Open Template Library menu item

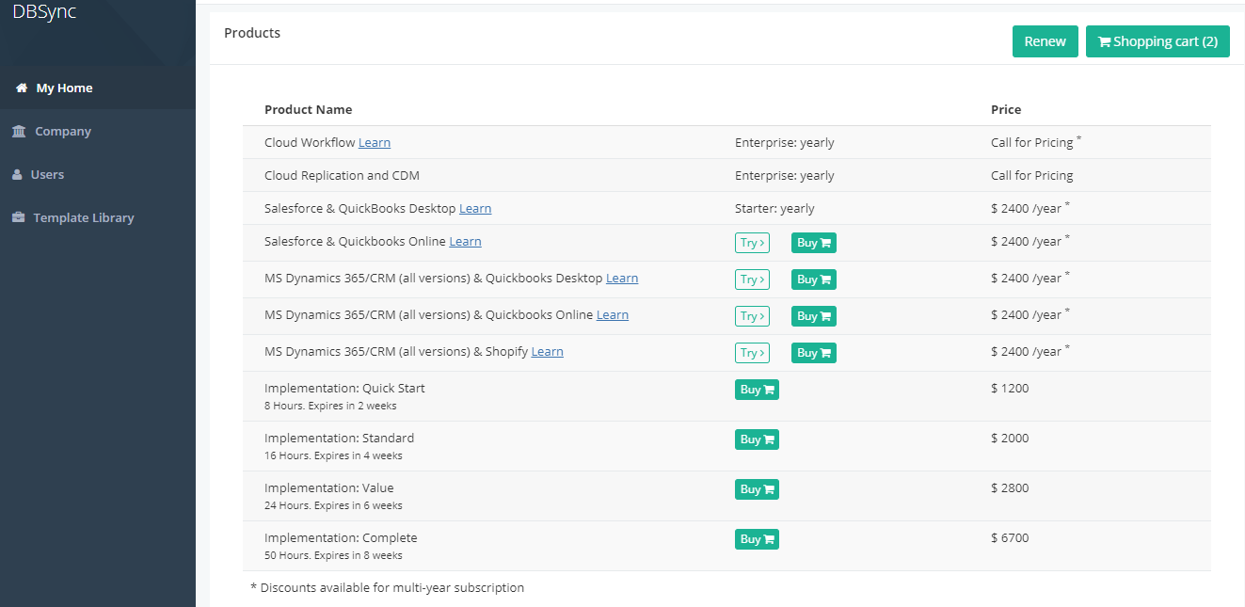tap(84, 218)
